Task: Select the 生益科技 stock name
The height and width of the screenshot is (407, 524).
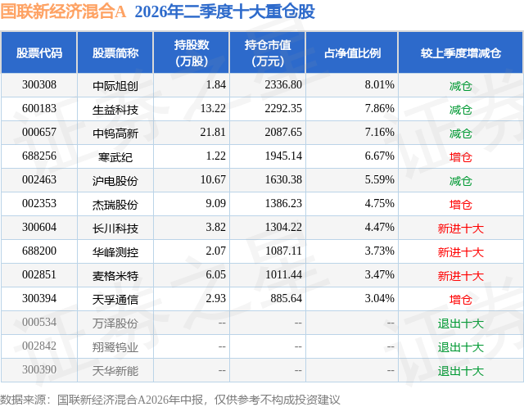Action: tap(115, 110)
